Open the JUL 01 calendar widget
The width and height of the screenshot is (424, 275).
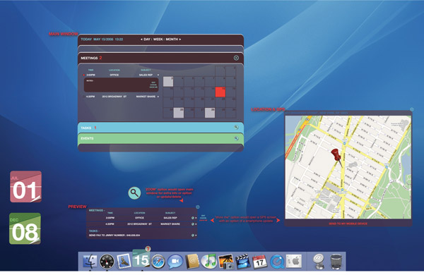pos(25,186)
